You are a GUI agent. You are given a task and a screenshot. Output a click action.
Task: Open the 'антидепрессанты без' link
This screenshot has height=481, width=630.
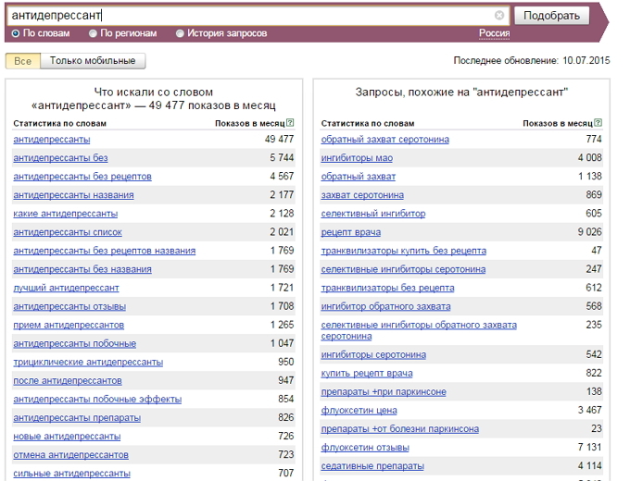click(60, 158)
